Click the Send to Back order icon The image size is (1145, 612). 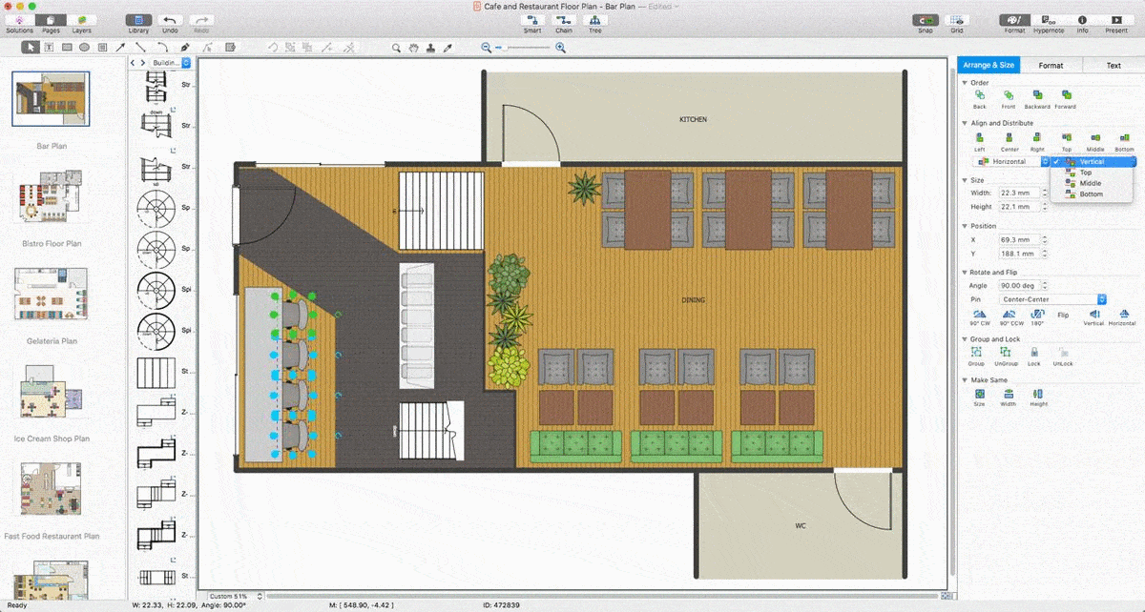point(979,95)
